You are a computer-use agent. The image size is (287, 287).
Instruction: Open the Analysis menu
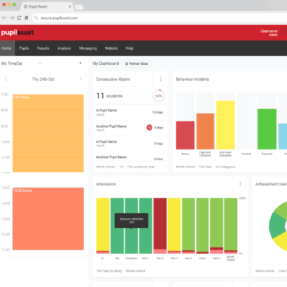pos(64,48)
